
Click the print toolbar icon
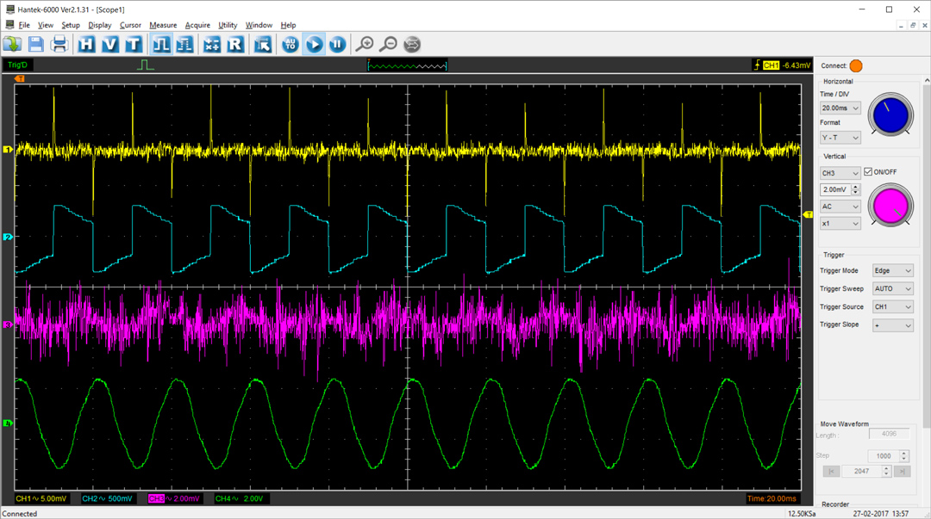click(x=59, y=44)
